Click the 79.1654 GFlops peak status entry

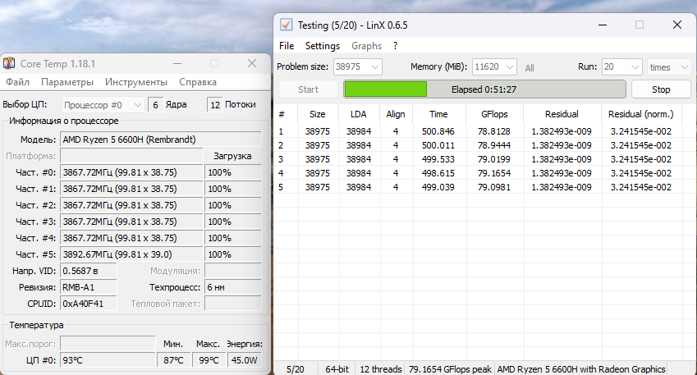450,369
